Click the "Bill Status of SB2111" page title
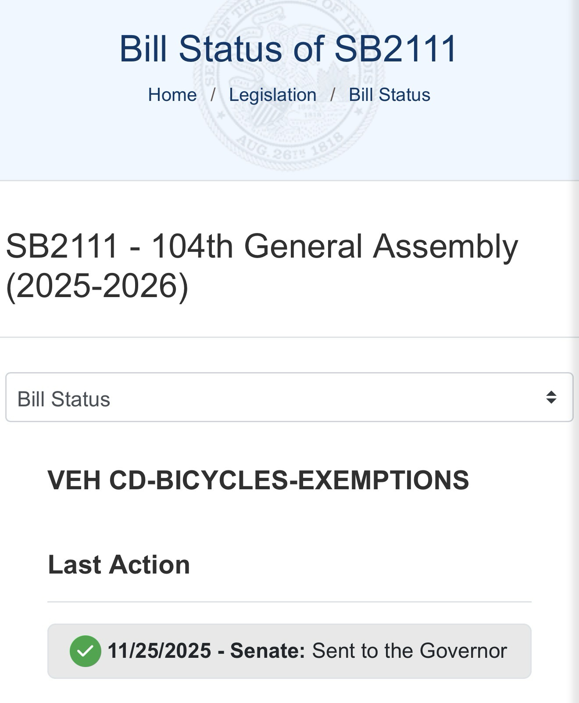The height and width of the screenshot is (703, 579). point(288,48)
